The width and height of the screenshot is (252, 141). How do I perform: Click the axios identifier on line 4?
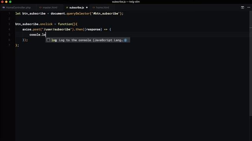(x=27, y=29)
